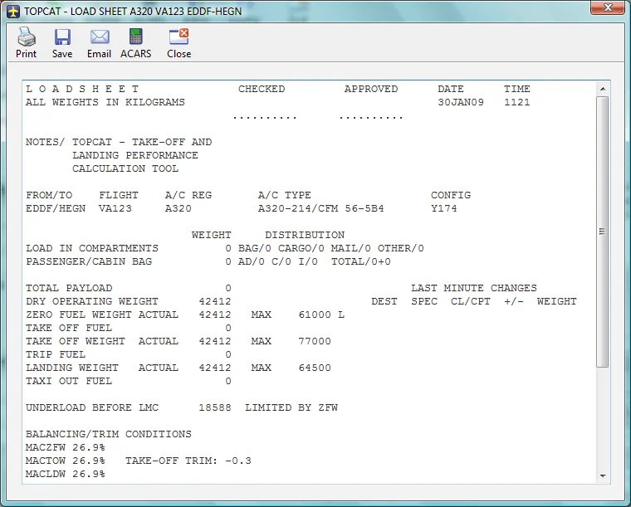Click the window title TOPCAT - LOAD SHEET
The width and height of the screenshot is (631, 507).
point(133,12)
